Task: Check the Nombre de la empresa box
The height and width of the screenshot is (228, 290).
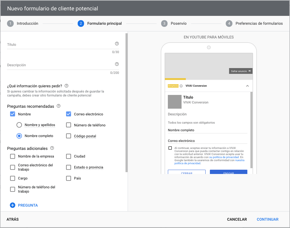Action: click(x=12, y=156)
